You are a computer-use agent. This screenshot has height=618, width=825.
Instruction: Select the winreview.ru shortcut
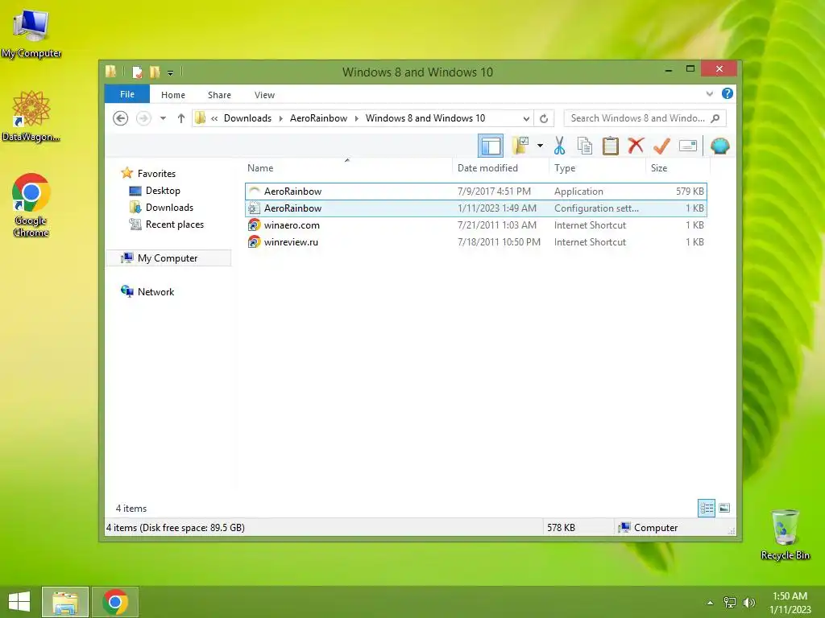click(x=475, y=241)
